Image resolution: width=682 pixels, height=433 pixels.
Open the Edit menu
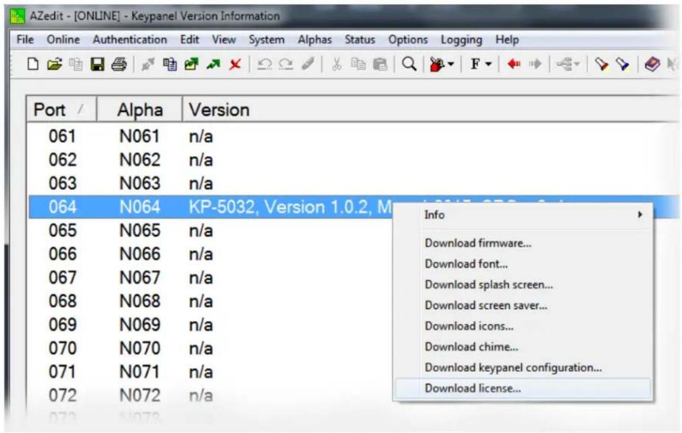pyautogui.click(x=190, y=39)
